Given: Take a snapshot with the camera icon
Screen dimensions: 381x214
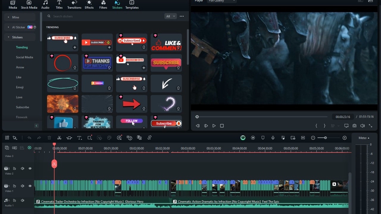Looking at the screenshot, I should pos(354,126).
